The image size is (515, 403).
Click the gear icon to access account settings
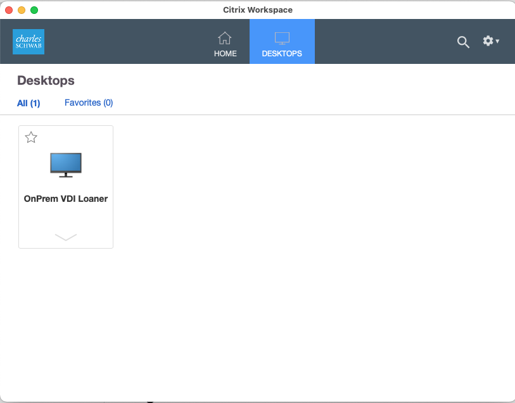click(x=488, y=40)
